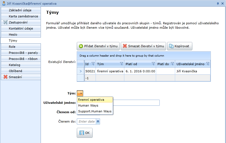
Task: Go to Pracoviště - ribbon section
Action: coord(23,59)
